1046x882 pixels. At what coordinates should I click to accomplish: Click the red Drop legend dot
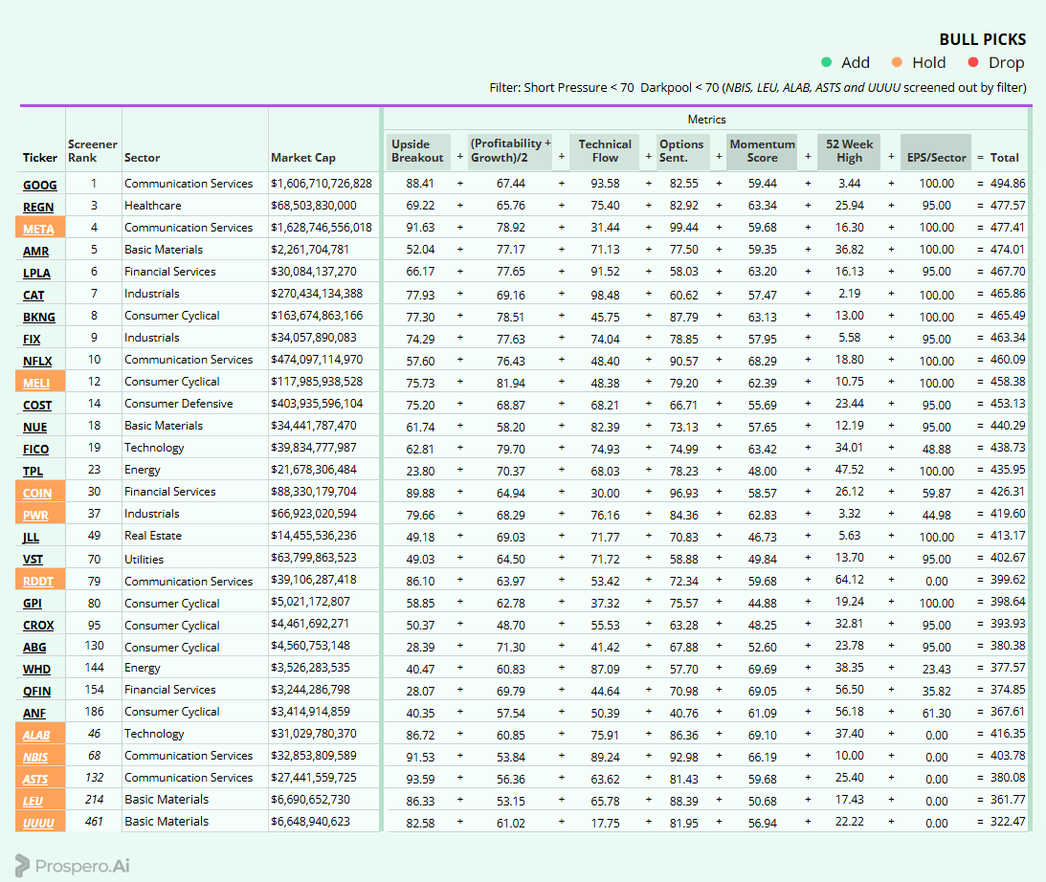click(973, 62)
